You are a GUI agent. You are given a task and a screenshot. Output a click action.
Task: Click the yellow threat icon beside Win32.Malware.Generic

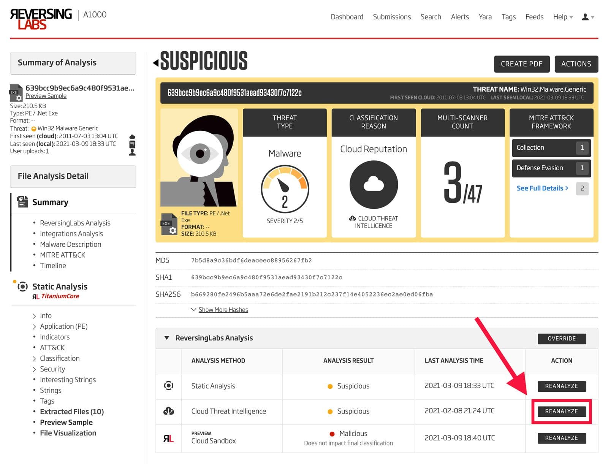(33, 129)
